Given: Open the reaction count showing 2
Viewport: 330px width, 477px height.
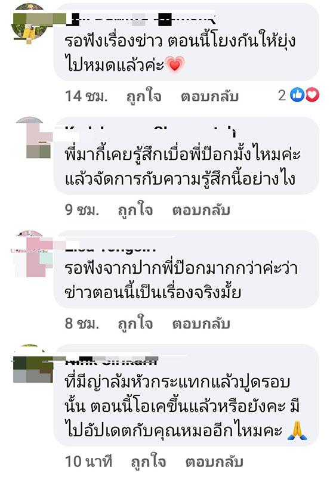Looking at the screenshot, I should 282,95.
